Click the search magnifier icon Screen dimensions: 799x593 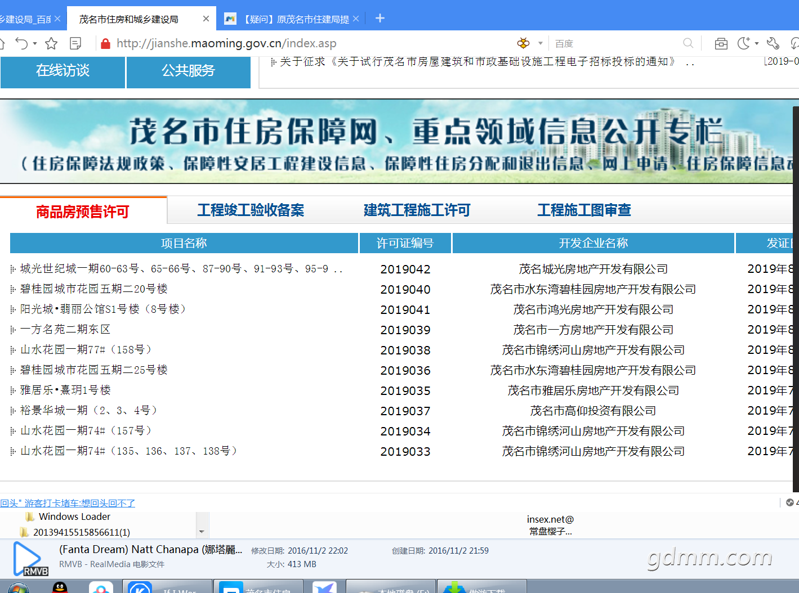click(688, 43)
